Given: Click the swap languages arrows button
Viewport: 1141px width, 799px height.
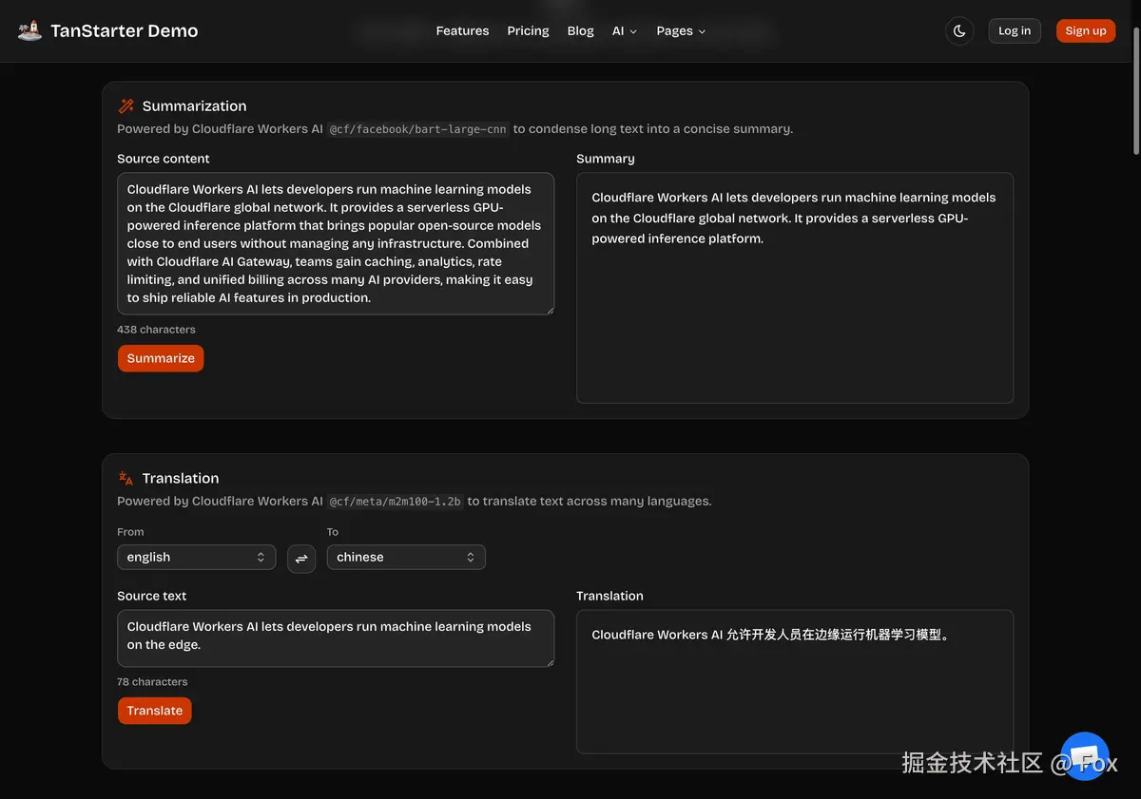Looking at the screenshot, I should tap(301, 559).
